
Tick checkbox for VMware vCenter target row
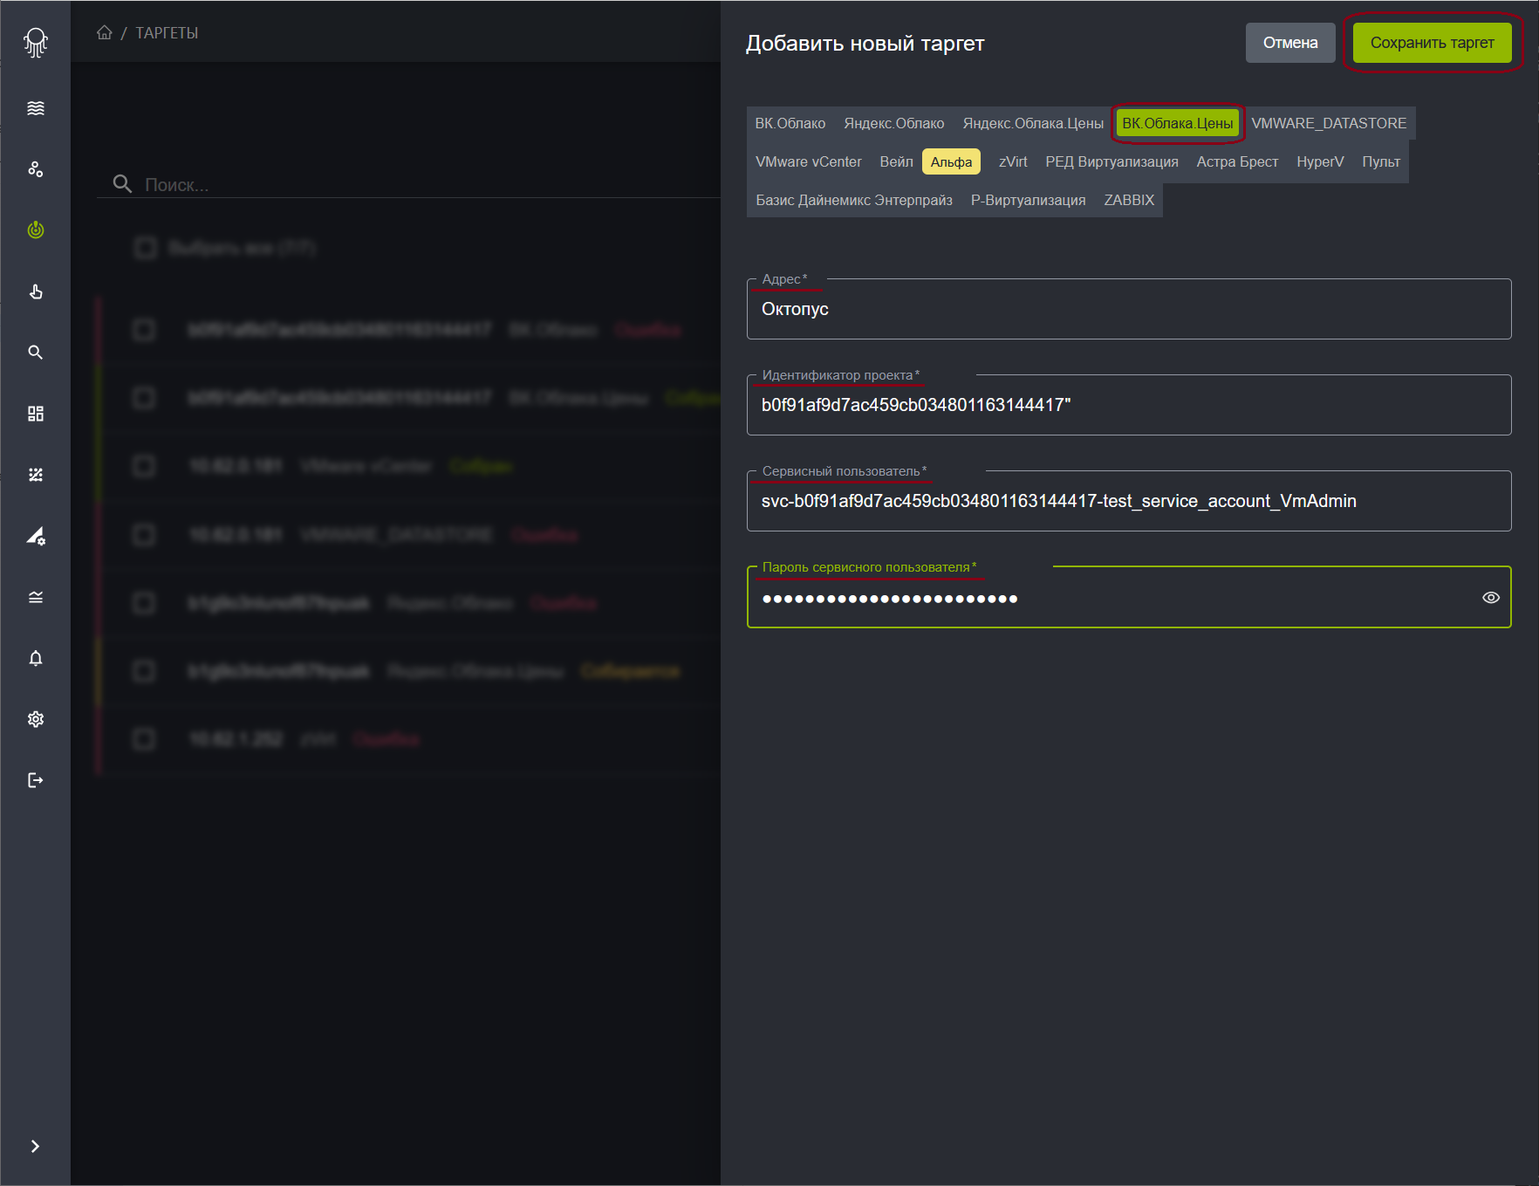coord(144,466)
